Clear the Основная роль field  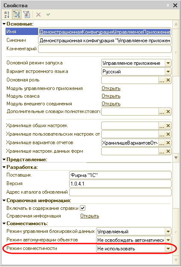(x=168, y=80)
